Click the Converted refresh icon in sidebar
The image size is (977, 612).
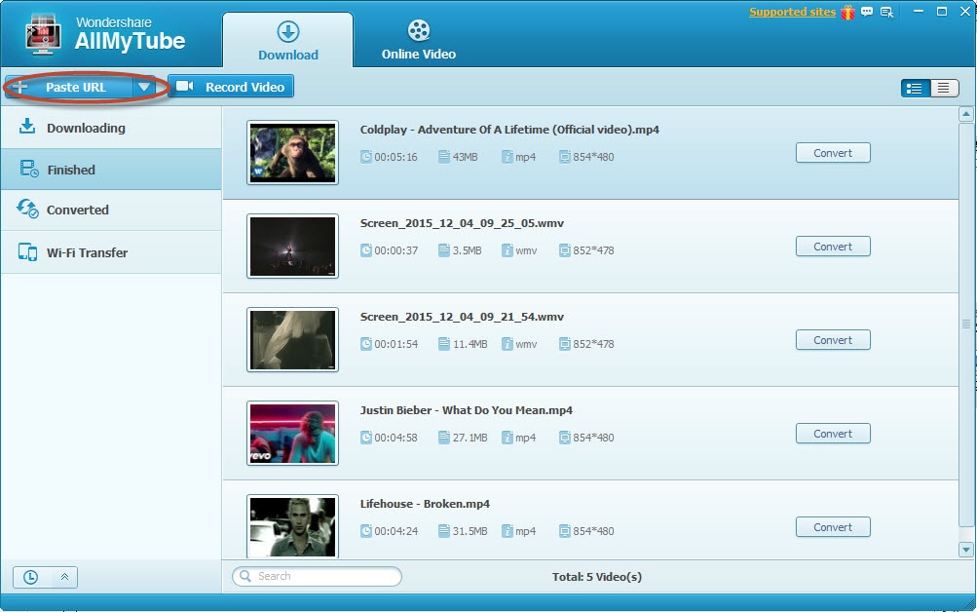pyautogui.click(x=27, y=209)
